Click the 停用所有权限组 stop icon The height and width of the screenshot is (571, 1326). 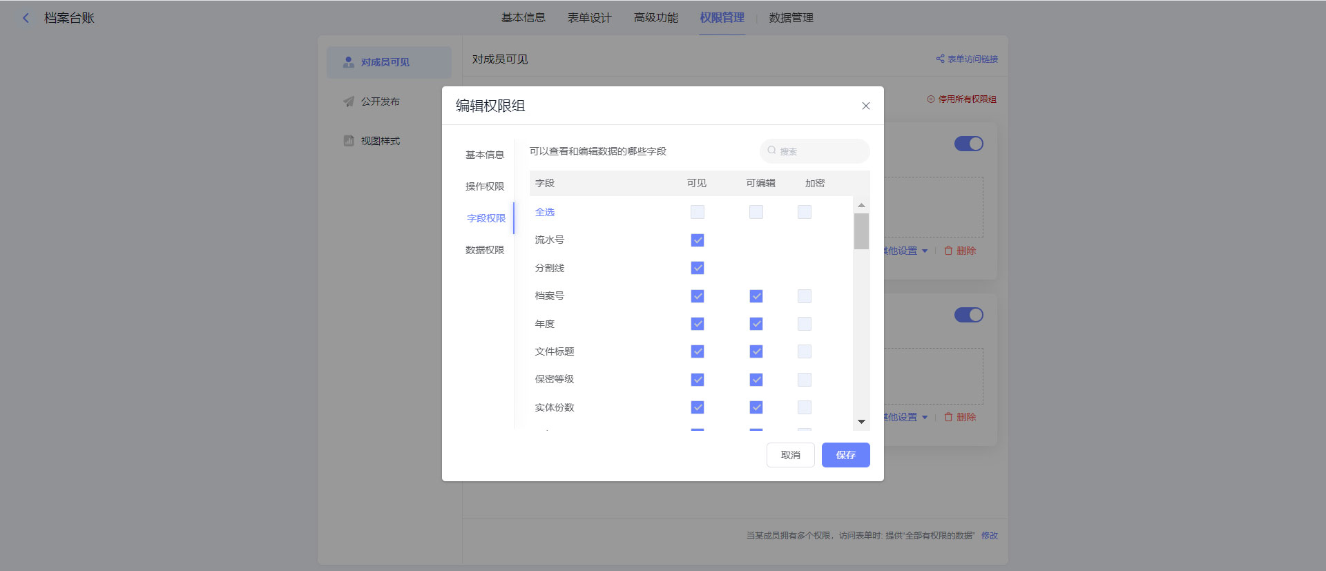click(930, 99)
